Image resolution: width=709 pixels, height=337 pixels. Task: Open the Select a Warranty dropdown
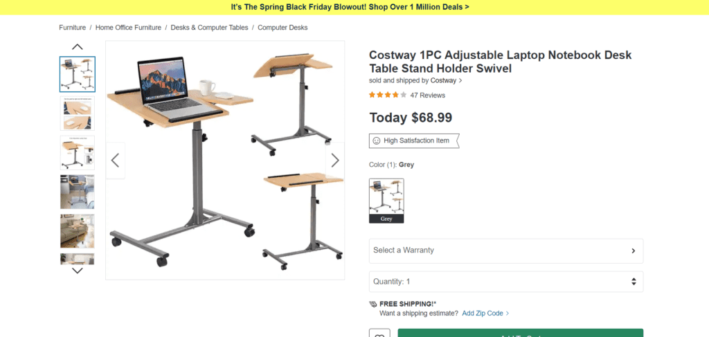[x=506, y=251]
